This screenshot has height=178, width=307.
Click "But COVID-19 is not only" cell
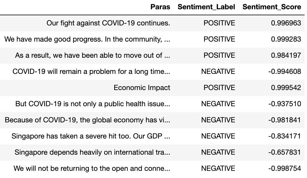click(93, 104)
